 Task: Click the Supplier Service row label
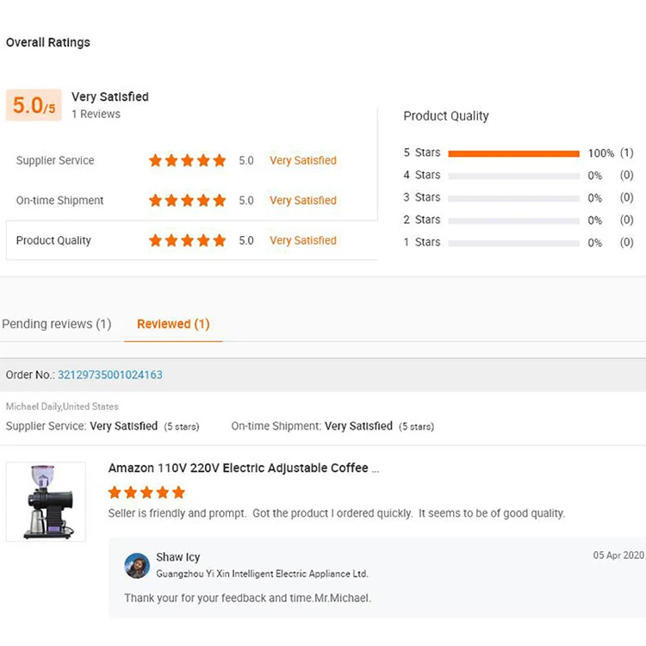(55, 160)
